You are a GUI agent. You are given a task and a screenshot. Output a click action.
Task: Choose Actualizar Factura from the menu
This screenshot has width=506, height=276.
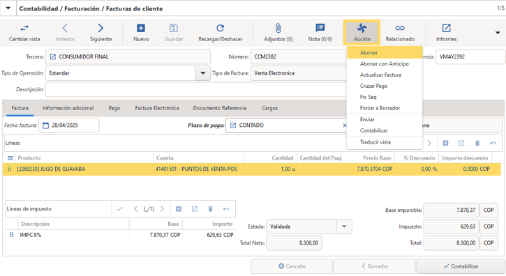coord(385,75)
